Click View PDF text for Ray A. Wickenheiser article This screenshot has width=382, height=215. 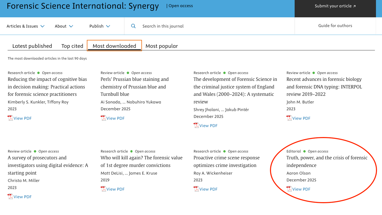[x=208, y=189]
